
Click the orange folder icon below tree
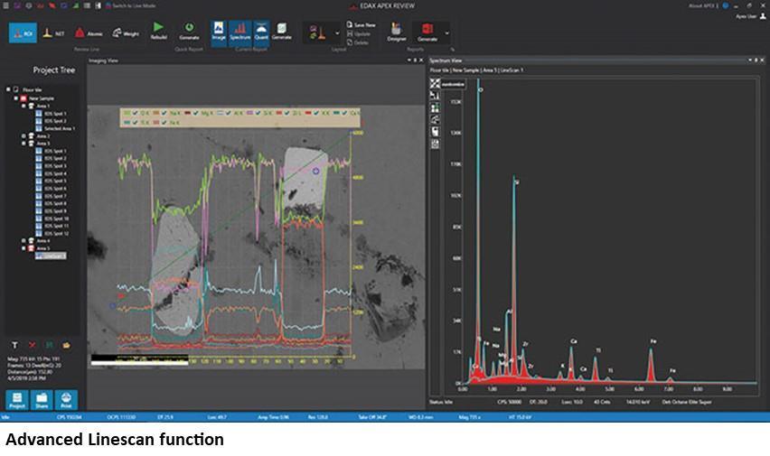tap(66, 345)
